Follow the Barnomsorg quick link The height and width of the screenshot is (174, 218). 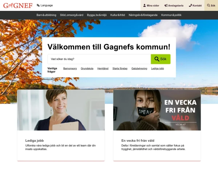(x=70, y=69)
